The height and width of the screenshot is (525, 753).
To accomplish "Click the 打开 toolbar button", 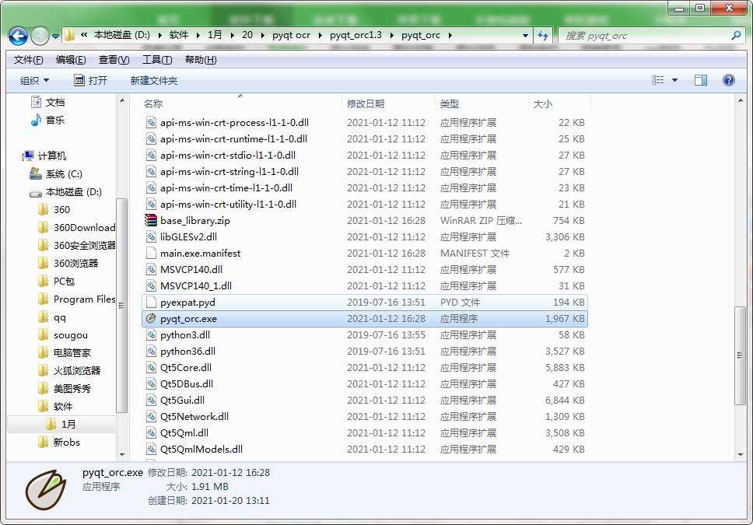I will tap(91, 80).
